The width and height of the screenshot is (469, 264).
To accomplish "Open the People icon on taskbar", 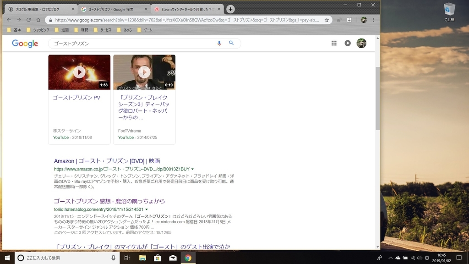I will tap(380, 258).
